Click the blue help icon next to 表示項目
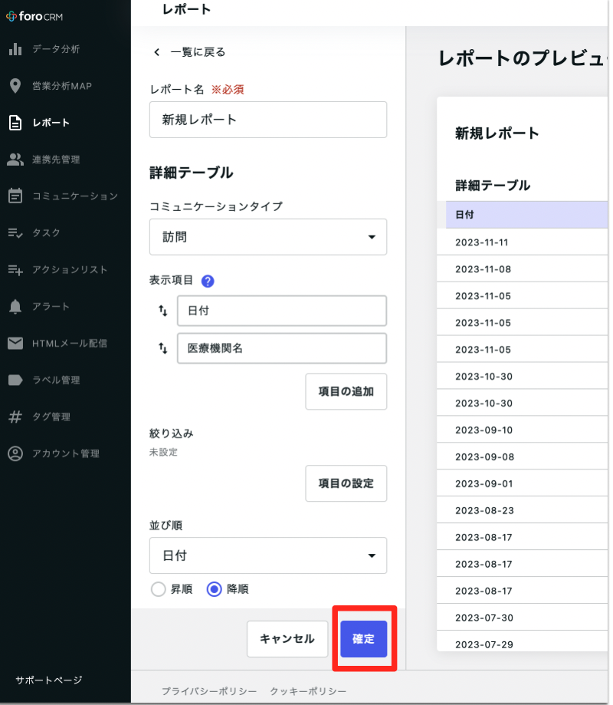 click(208, 281)
